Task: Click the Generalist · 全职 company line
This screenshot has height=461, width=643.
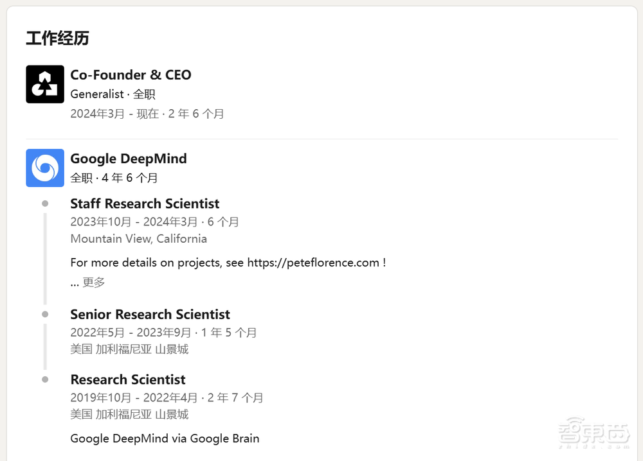Action: point(113,94)
